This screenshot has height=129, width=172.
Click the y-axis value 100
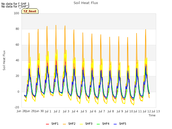pyautogui.click(x=16, y=13)
